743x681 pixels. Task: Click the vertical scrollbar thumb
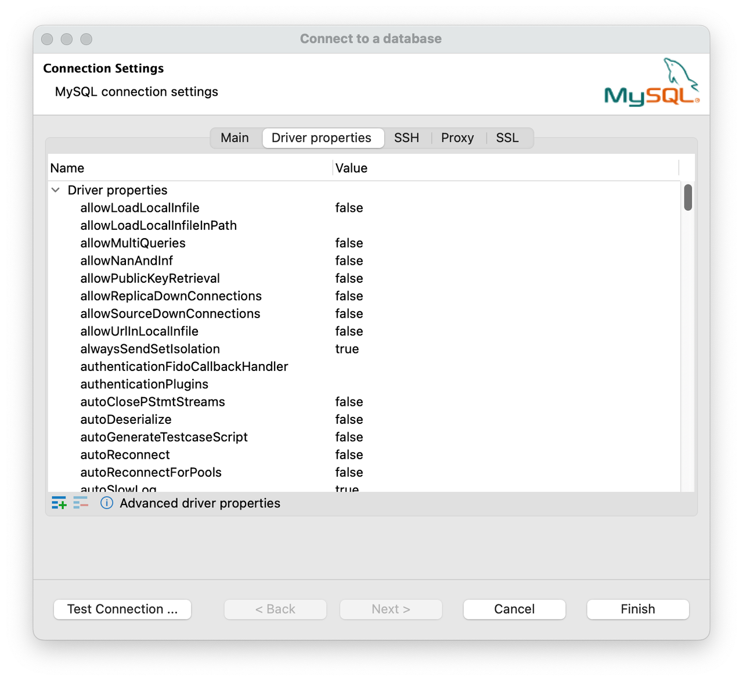pos(688,197)
